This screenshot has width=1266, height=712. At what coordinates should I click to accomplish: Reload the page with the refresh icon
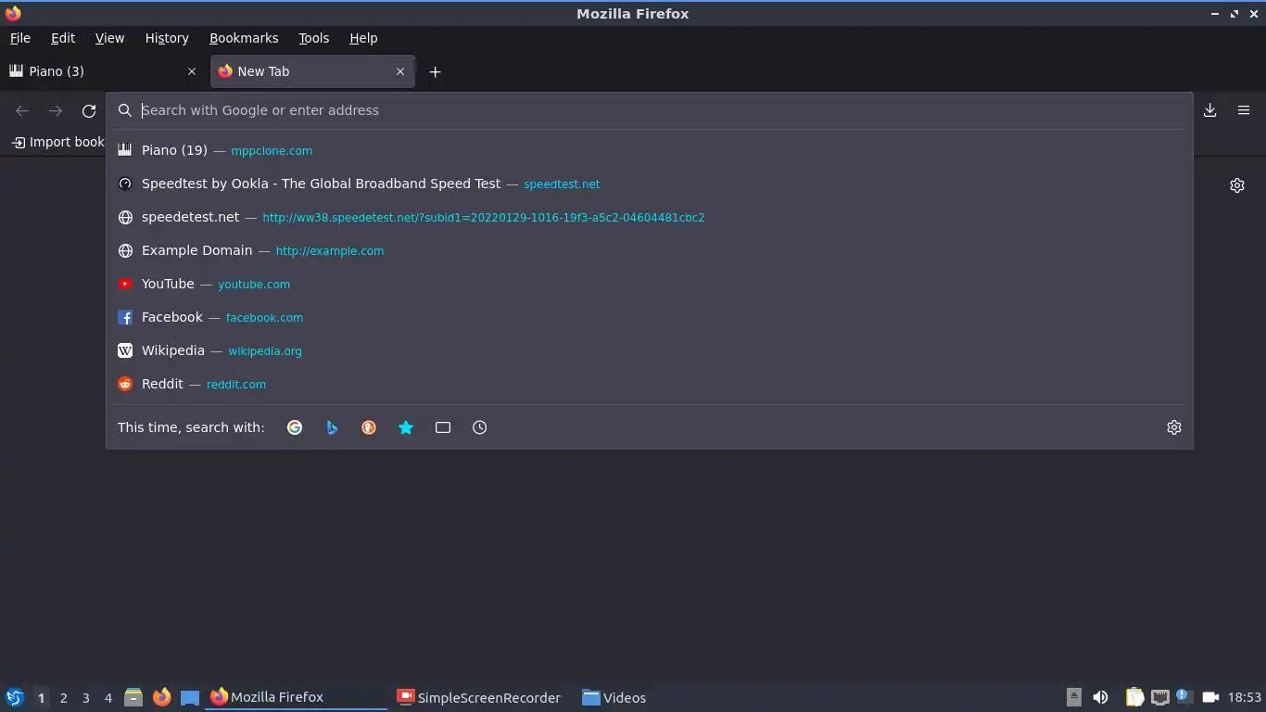[x=89, y=110]
